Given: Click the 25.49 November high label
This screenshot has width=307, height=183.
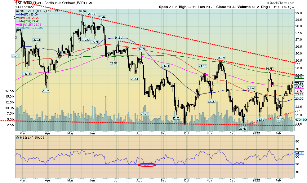Looking at the screenshot, I should pyautogui.click(x=221, y=58).
